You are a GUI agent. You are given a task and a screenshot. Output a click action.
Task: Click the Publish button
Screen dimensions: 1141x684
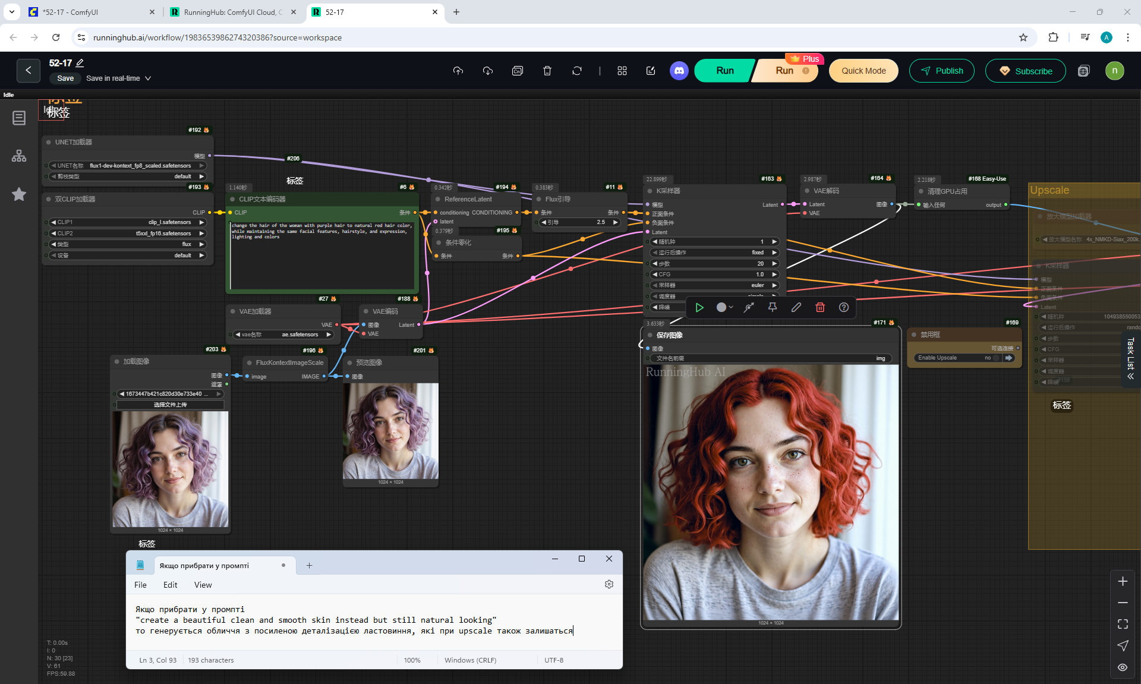[941, 71]
